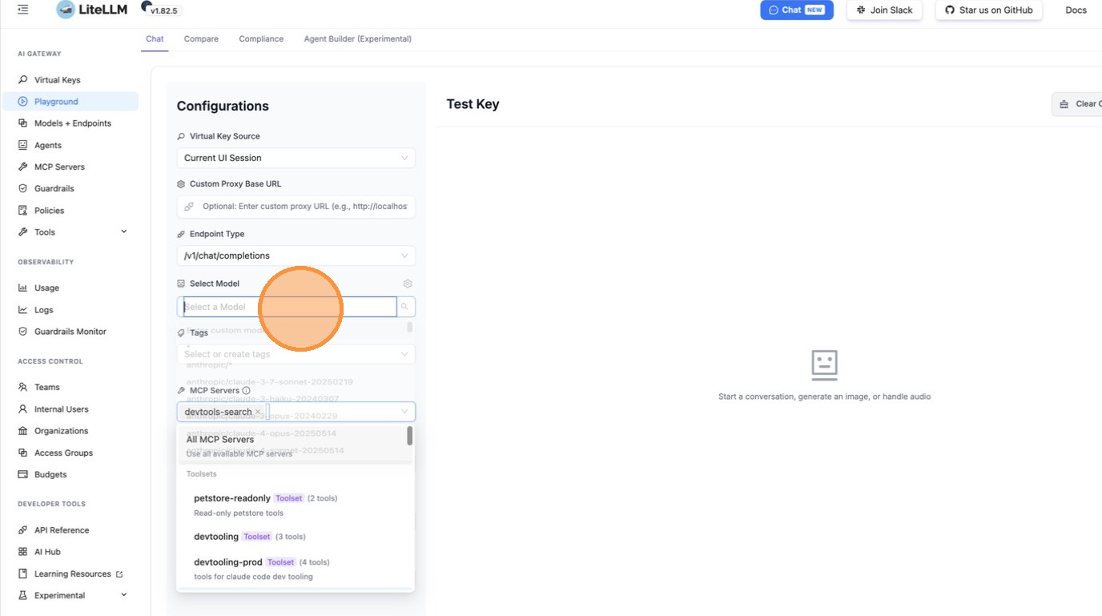Viewport: 1102px width, 616px height.
Task: Open Guardrails Monitor
Action: pos(70,332)
